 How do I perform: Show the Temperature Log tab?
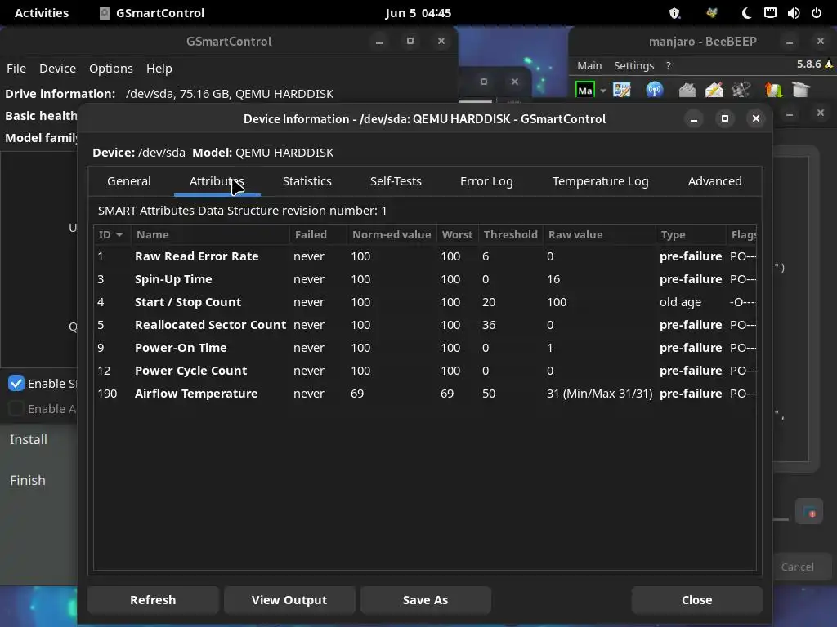click(600, 181)
